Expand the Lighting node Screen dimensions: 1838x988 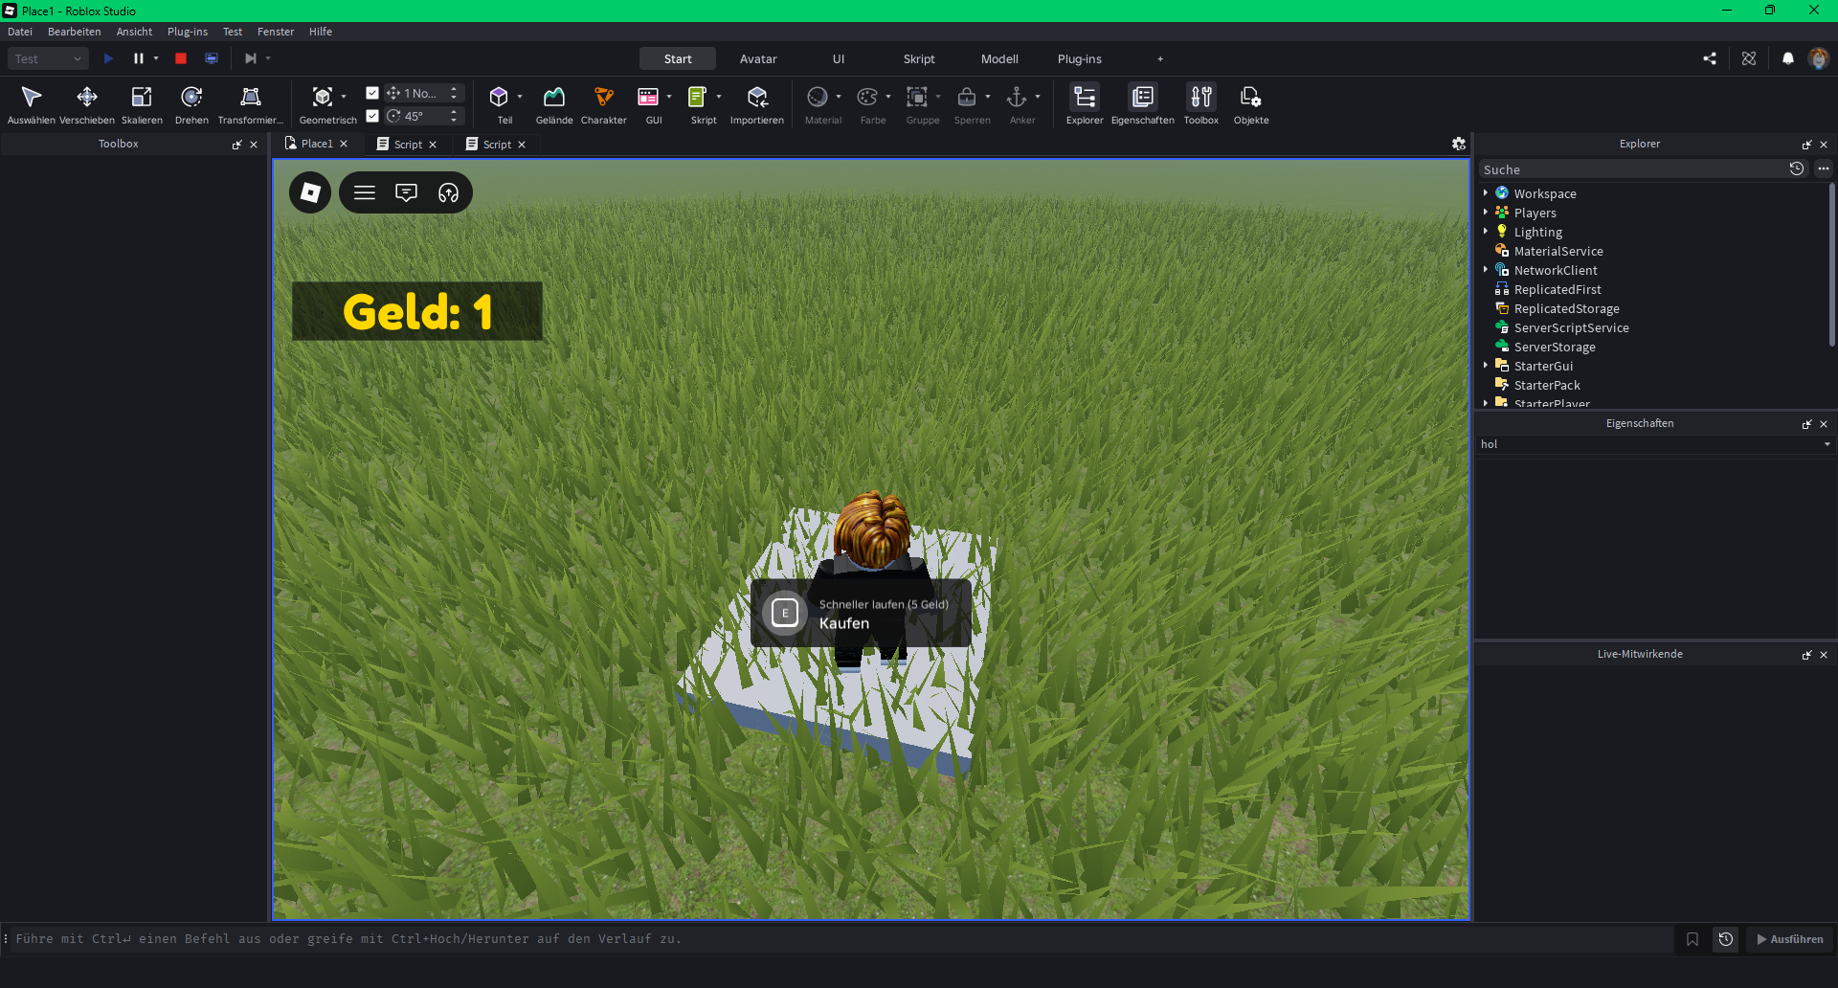(x=1486, y=232)
